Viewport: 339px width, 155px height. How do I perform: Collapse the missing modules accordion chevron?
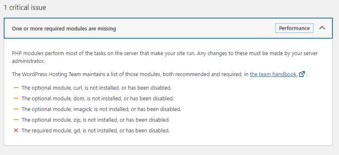click(322, 28)
